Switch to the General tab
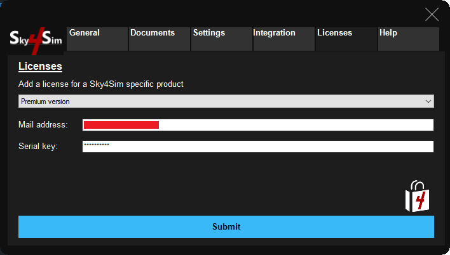 coord(97,39)
